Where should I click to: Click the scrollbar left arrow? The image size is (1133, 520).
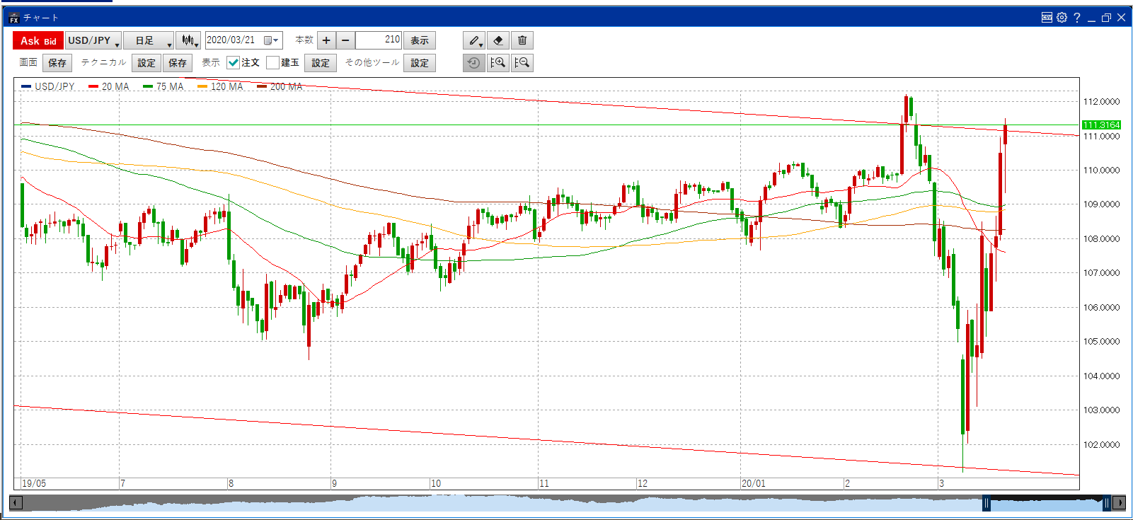[16, 503]
